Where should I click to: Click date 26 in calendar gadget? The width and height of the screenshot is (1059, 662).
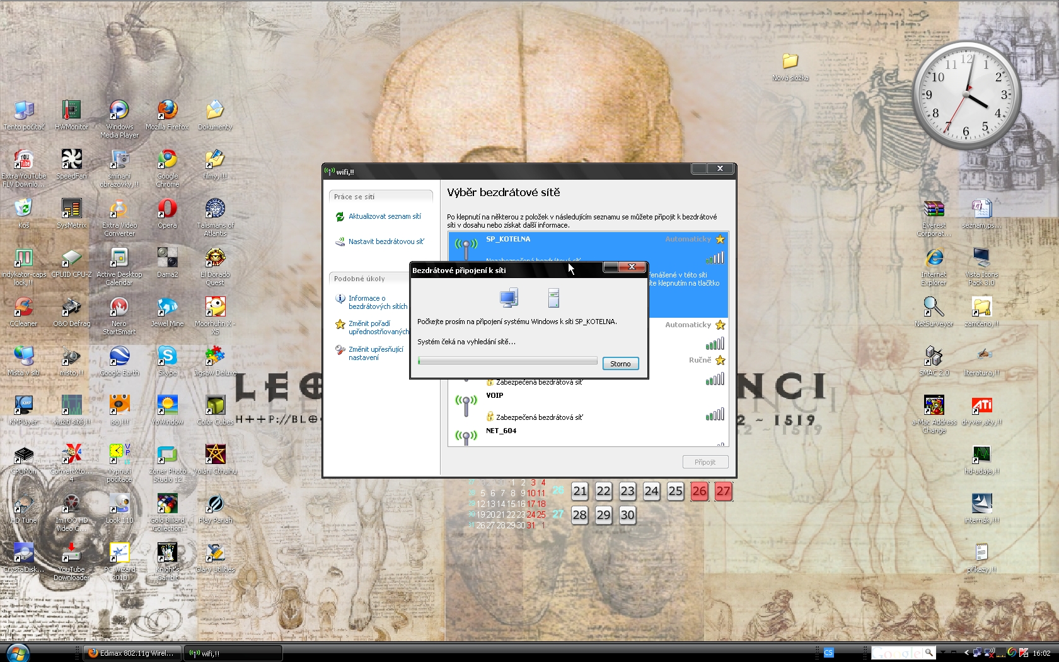point(699,491)
